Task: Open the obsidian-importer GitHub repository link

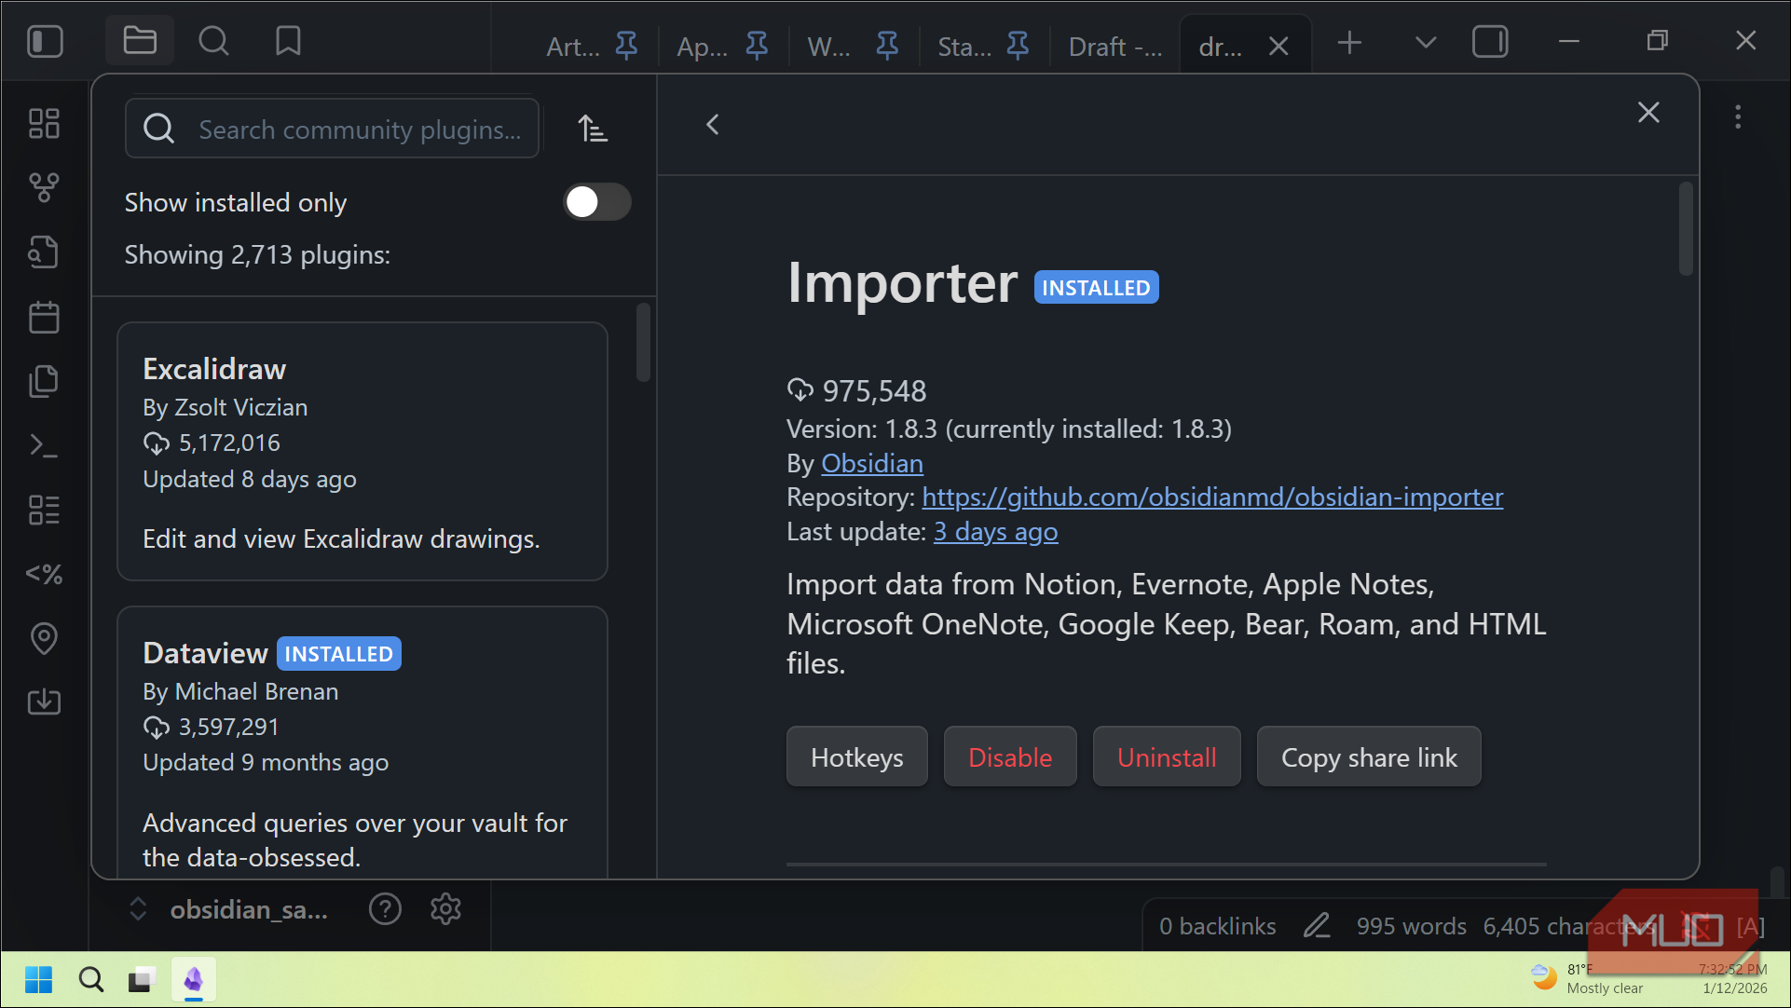Action: (1212, 497)
